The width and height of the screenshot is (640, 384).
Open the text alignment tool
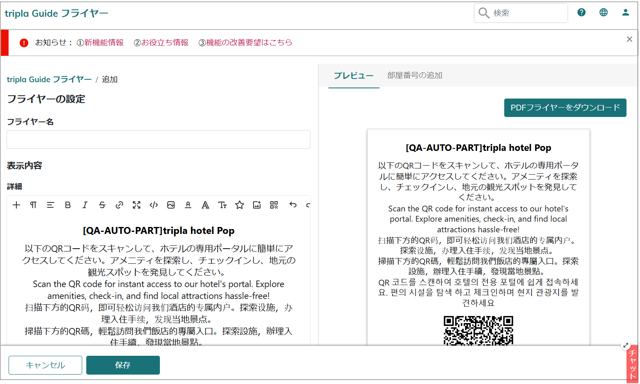(50, 205)
